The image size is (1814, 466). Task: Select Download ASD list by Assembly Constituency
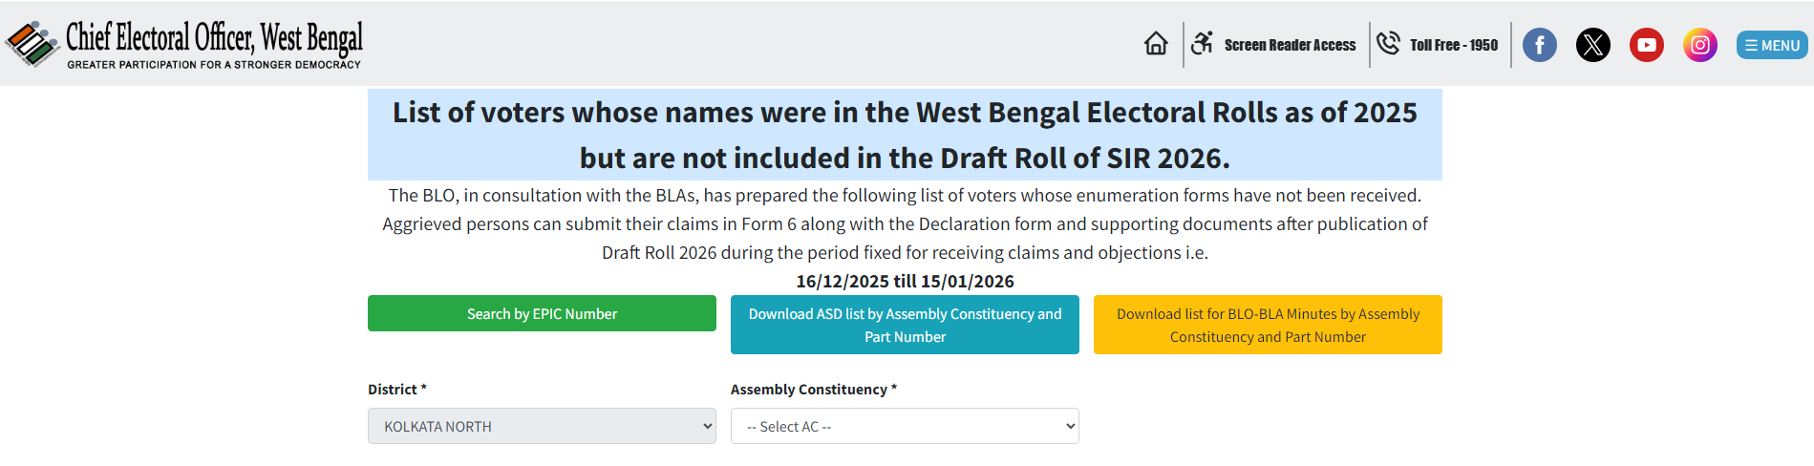905,325
